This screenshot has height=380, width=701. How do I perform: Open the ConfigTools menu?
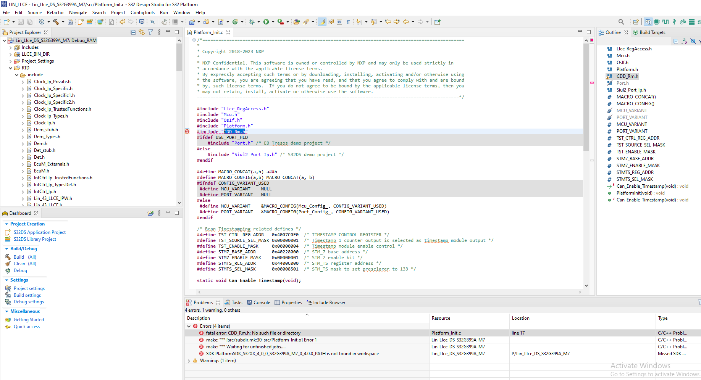pyautogui.click(x=142, y=13)
